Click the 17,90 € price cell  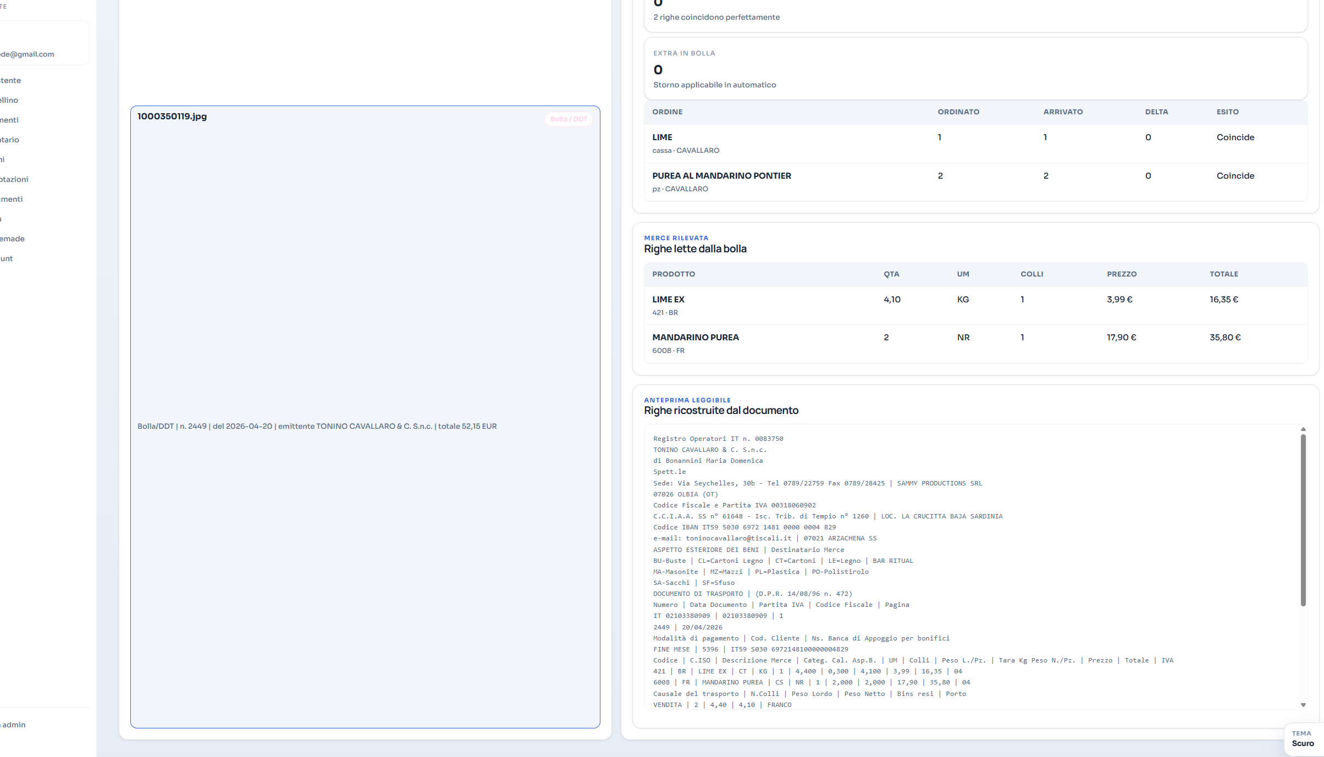click(1121, 337)
